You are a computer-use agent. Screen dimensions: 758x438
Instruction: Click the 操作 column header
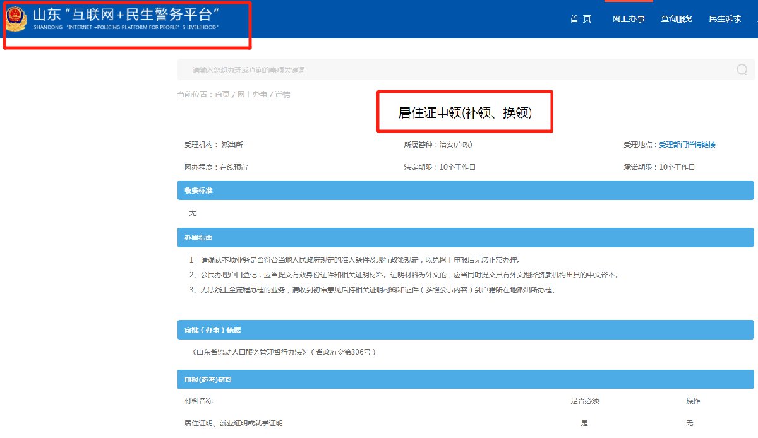(693, 401)
